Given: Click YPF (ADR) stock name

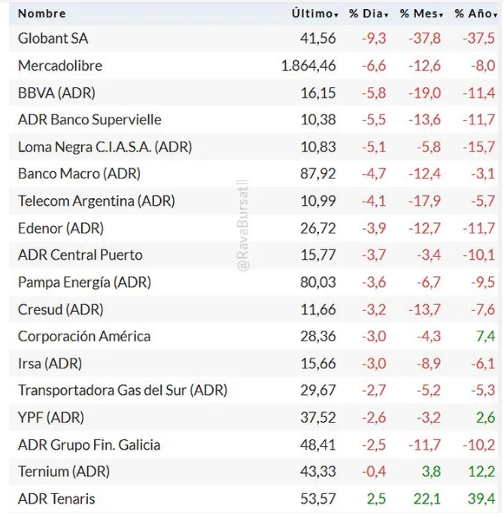Looking at the screenshot, I should [x=51, y=418].
